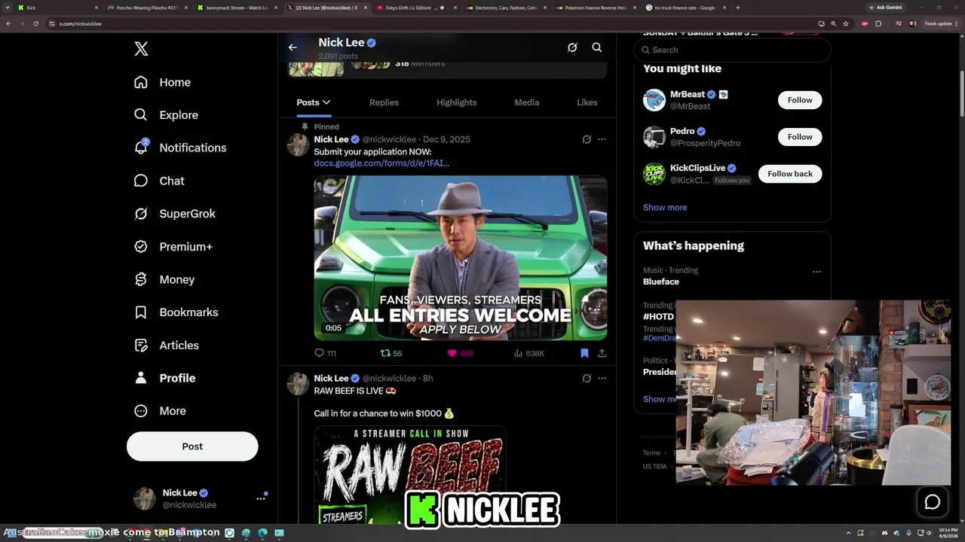Go to Home in the sidebar
This screenshot has height=542, width=965.
coord(162,82)
